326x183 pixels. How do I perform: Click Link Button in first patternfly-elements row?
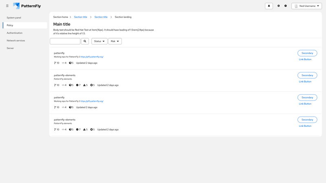coord(305,82)
